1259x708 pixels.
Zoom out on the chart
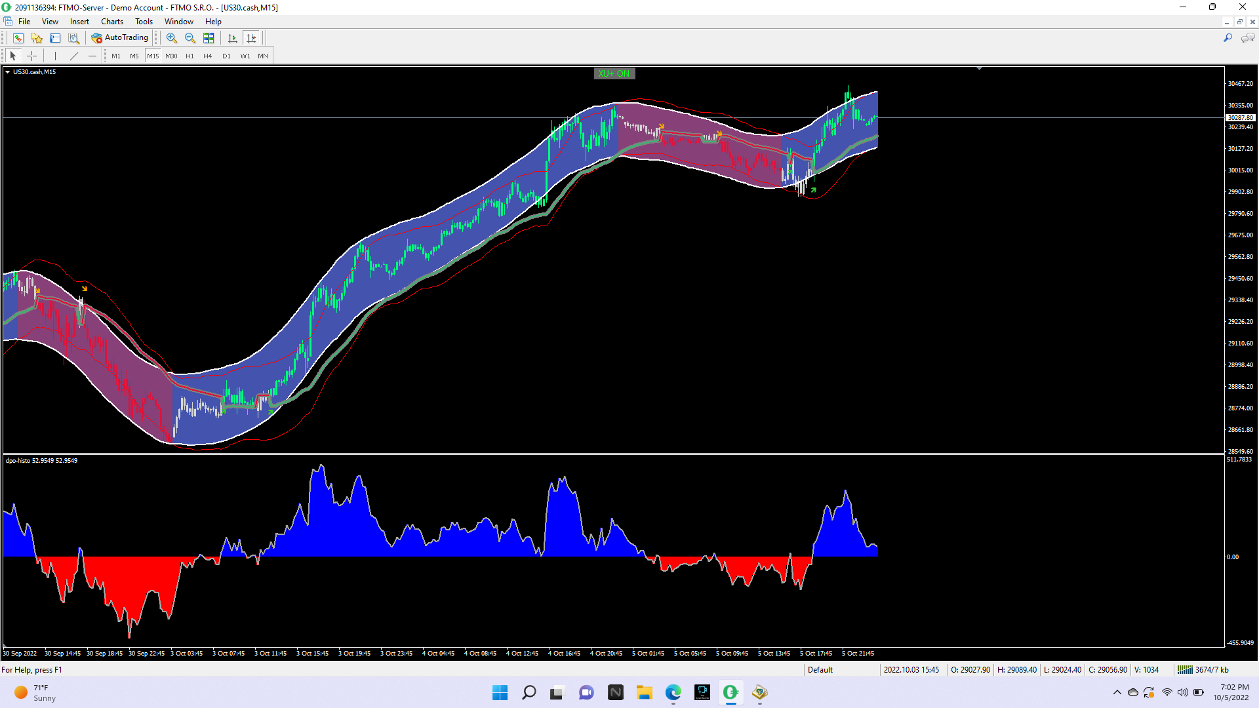[x=190, y=38]
